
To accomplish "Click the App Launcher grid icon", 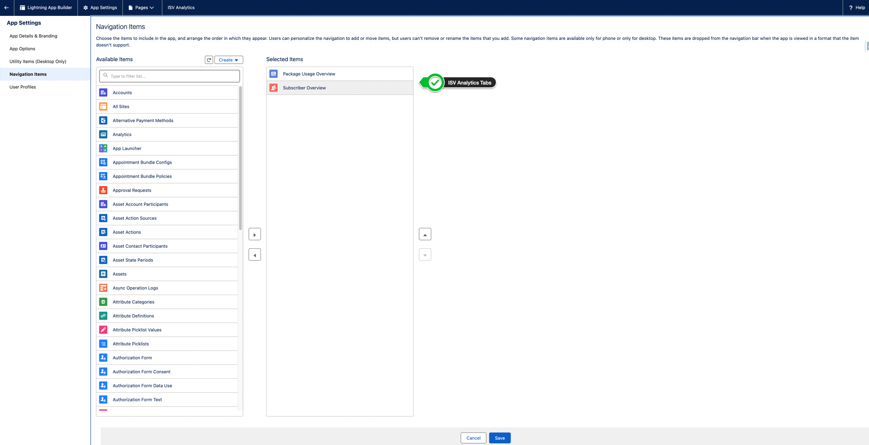I will click(103, 148).
